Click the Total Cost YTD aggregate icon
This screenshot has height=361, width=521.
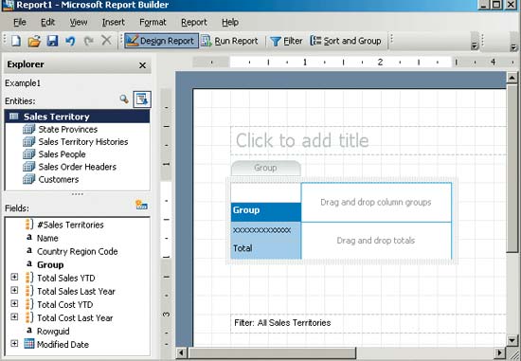(x=29, y=304)
